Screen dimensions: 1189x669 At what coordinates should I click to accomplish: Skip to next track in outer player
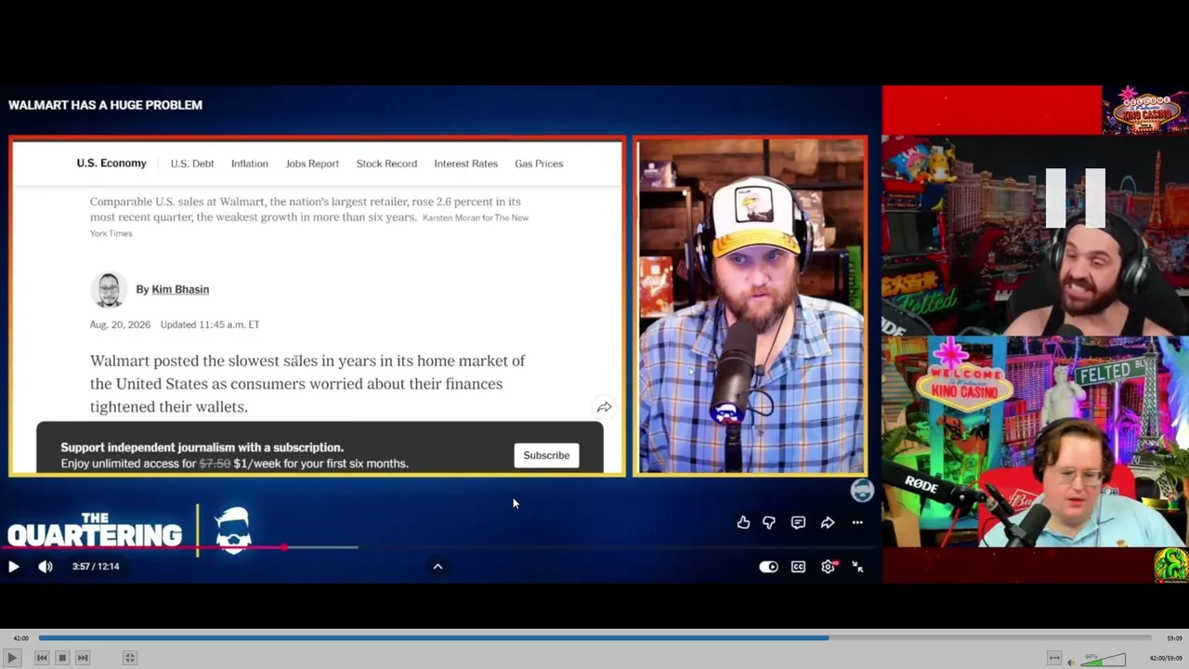point(83,658)
